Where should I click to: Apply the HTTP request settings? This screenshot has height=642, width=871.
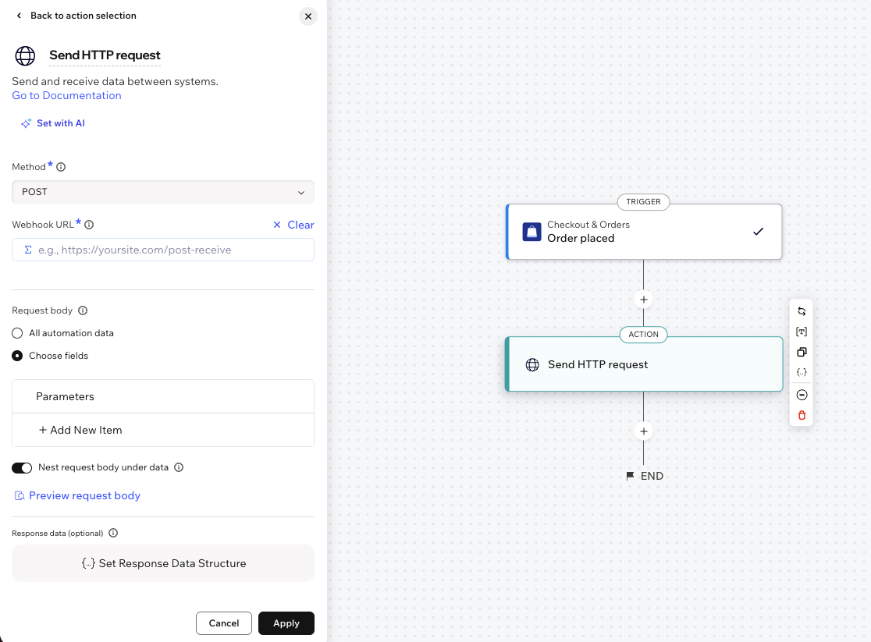coord(286,623)
